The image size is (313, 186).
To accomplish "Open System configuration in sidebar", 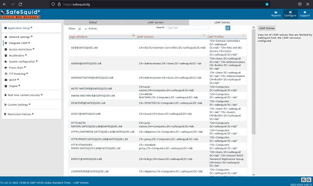I will (22, 62).
